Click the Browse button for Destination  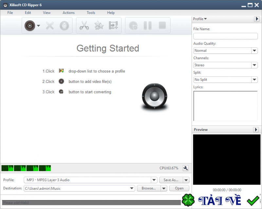(149, 188)
